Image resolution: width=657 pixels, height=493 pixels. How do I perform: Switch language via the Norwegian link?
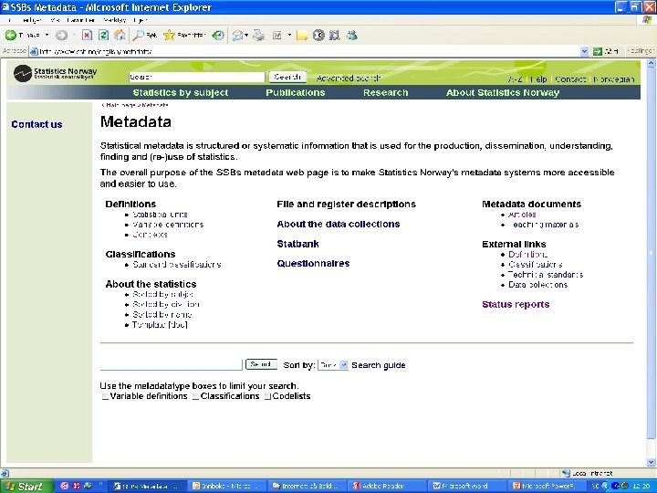(x=613, y=79)
